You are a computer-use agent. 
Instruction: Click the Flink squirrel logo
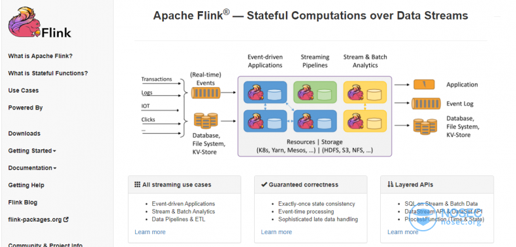[x=39, y=23]
